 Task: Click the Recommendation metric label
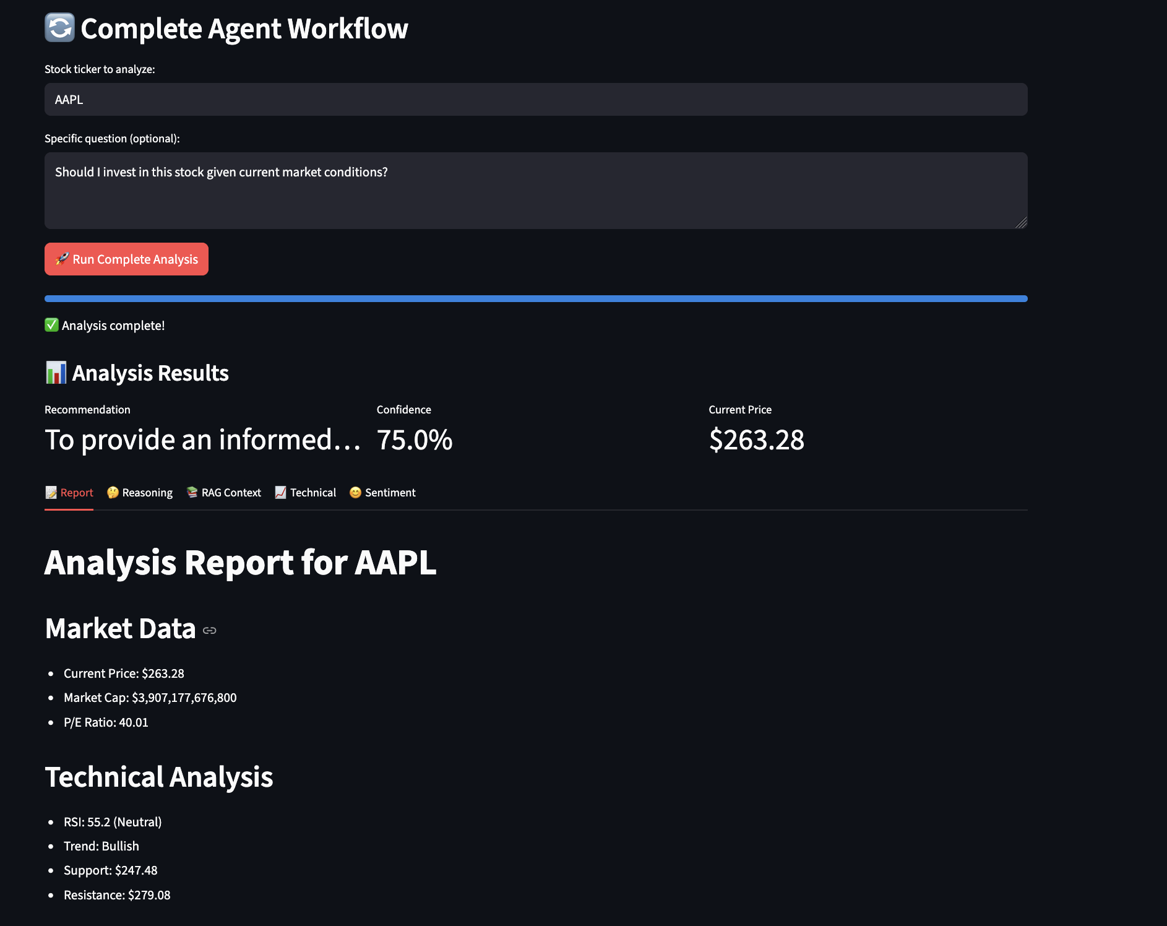click(87, 410)
